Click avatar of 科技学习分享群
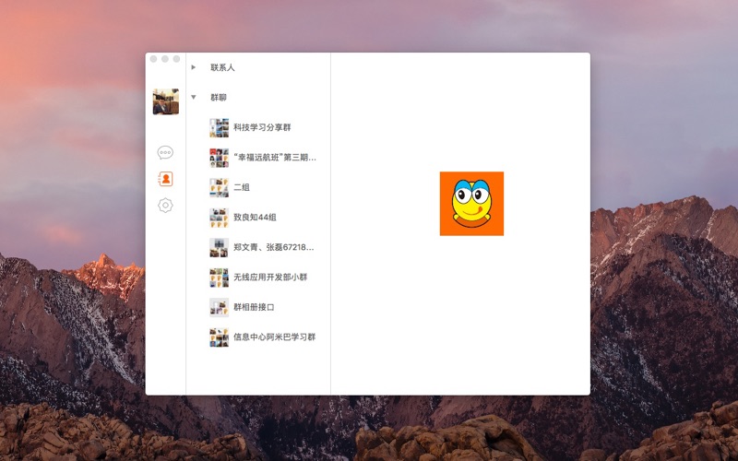738x461 pixels. 219,127
